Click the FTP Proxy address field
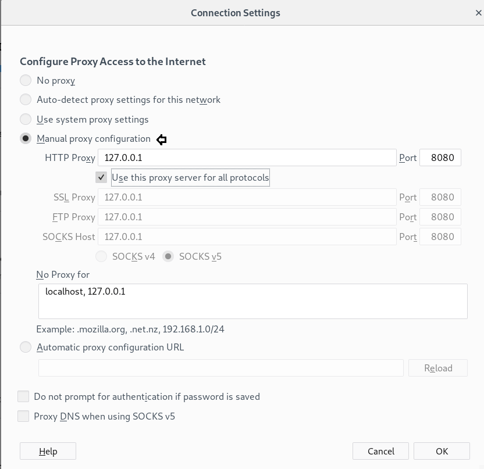484x469 pixels. (x=247, y=217)
